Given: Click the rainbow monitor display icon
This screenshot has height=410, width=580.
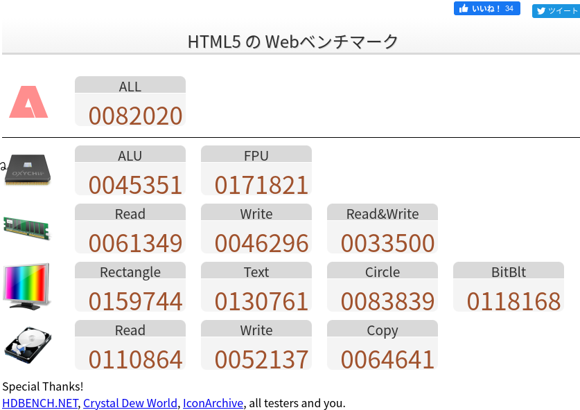Looking at the screenshot, I should coord(27,286).
